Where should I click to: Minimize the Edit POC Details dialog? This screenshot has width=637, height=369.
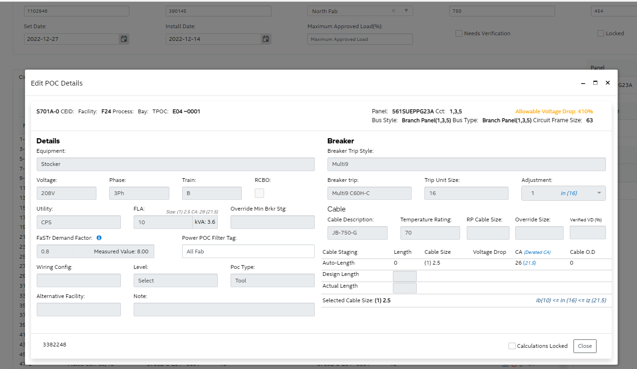click(583, 83)
